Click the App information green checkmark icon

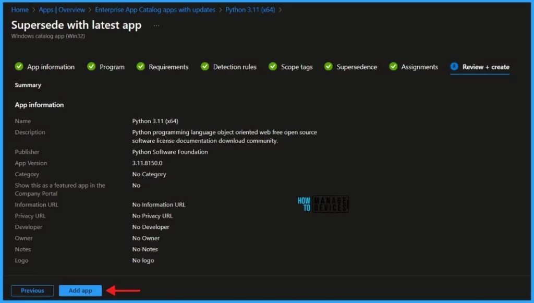19,66
